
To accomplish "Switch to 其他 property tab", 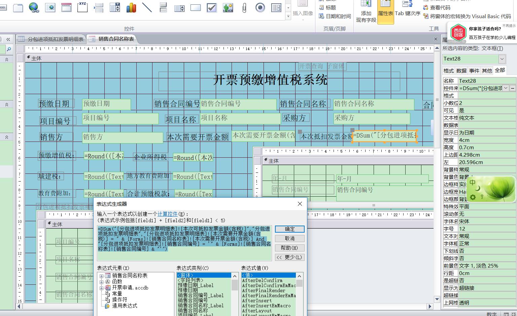I will click(x=487, y=71).
